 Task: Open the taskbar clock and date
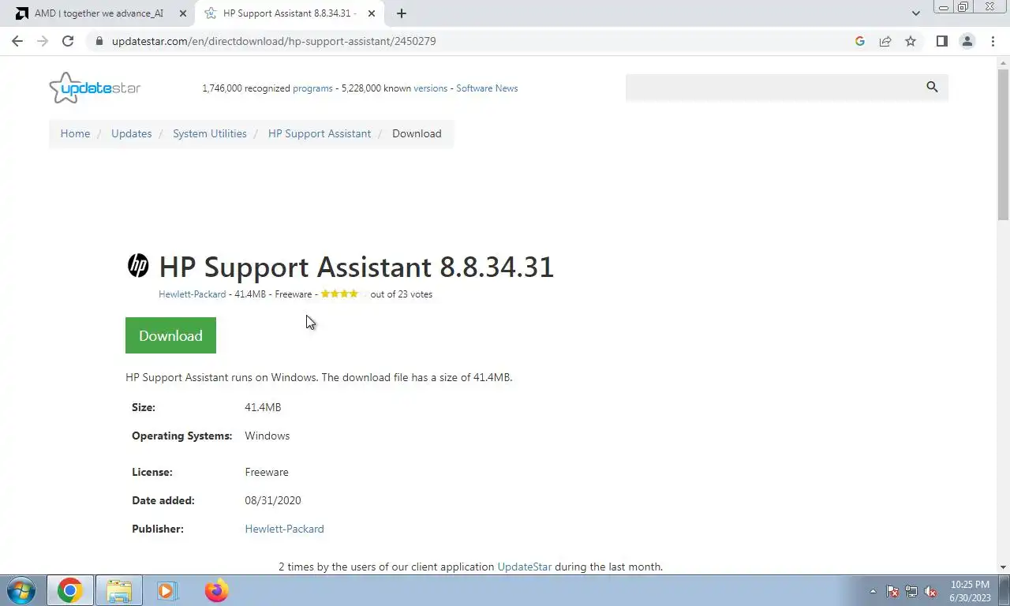pyautogui.click(x=970, y=591)
